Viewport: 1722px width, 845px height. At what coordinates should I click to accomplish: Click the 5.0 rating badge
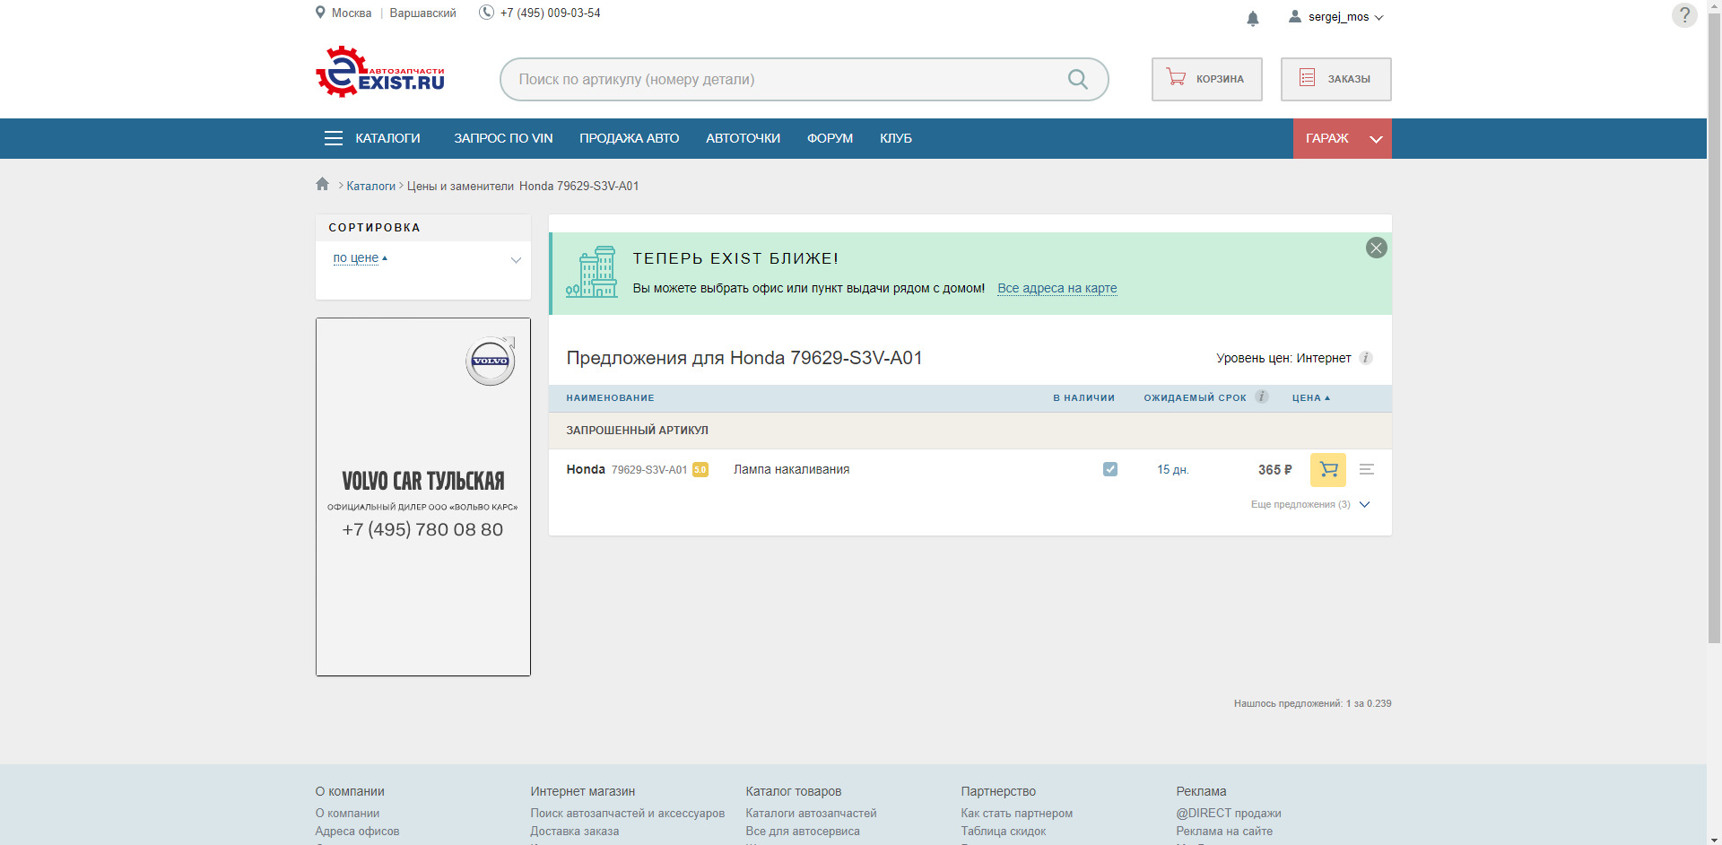[x=700, y=469]
